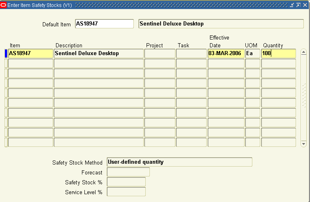Click the Safety Stock Method label
The width and height of the screenshot is (310, 202).
pos(77,163)
